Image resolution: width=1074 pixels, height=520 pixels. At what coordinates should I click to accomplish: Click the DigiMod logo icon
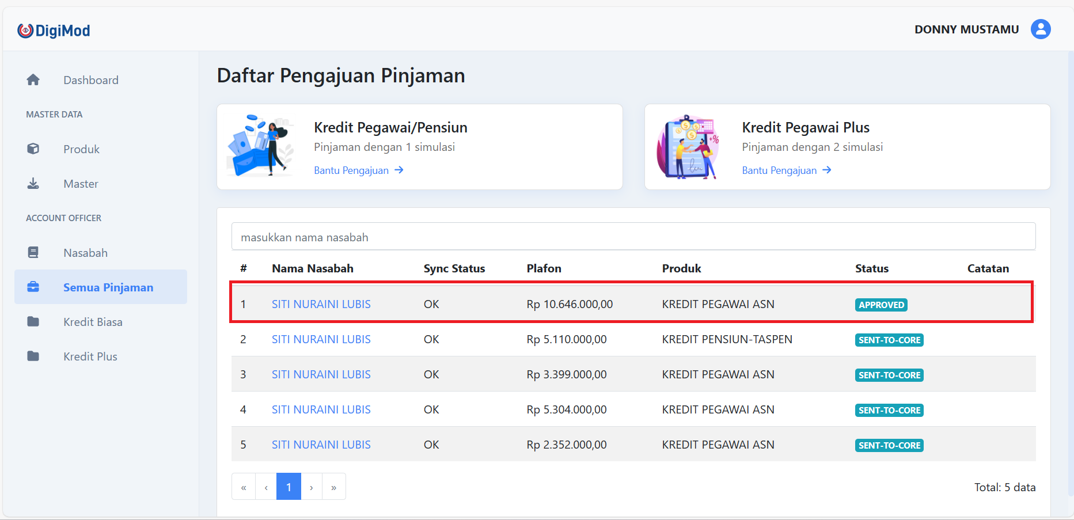point(25,31)
